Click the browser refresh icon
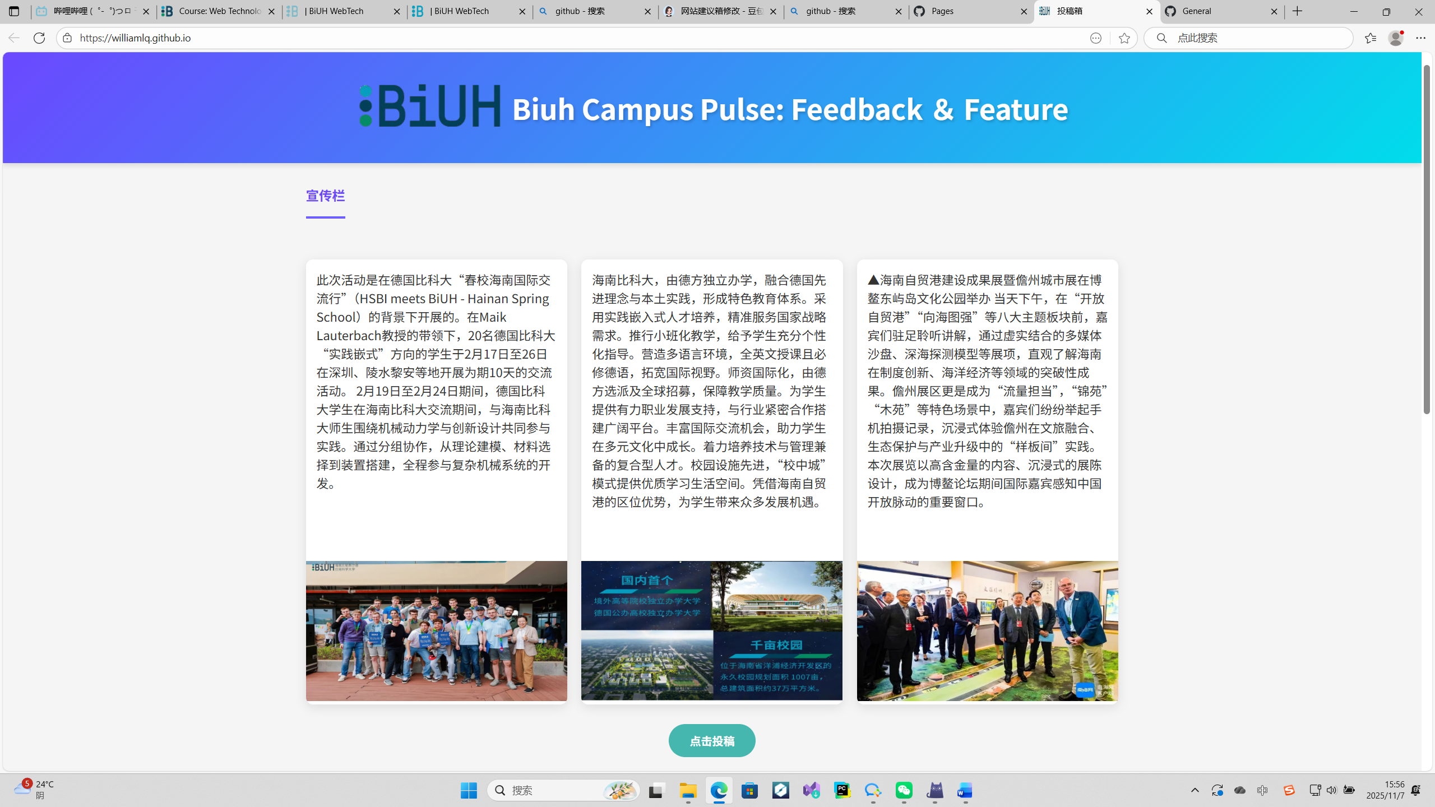 (x=39, y=38)
